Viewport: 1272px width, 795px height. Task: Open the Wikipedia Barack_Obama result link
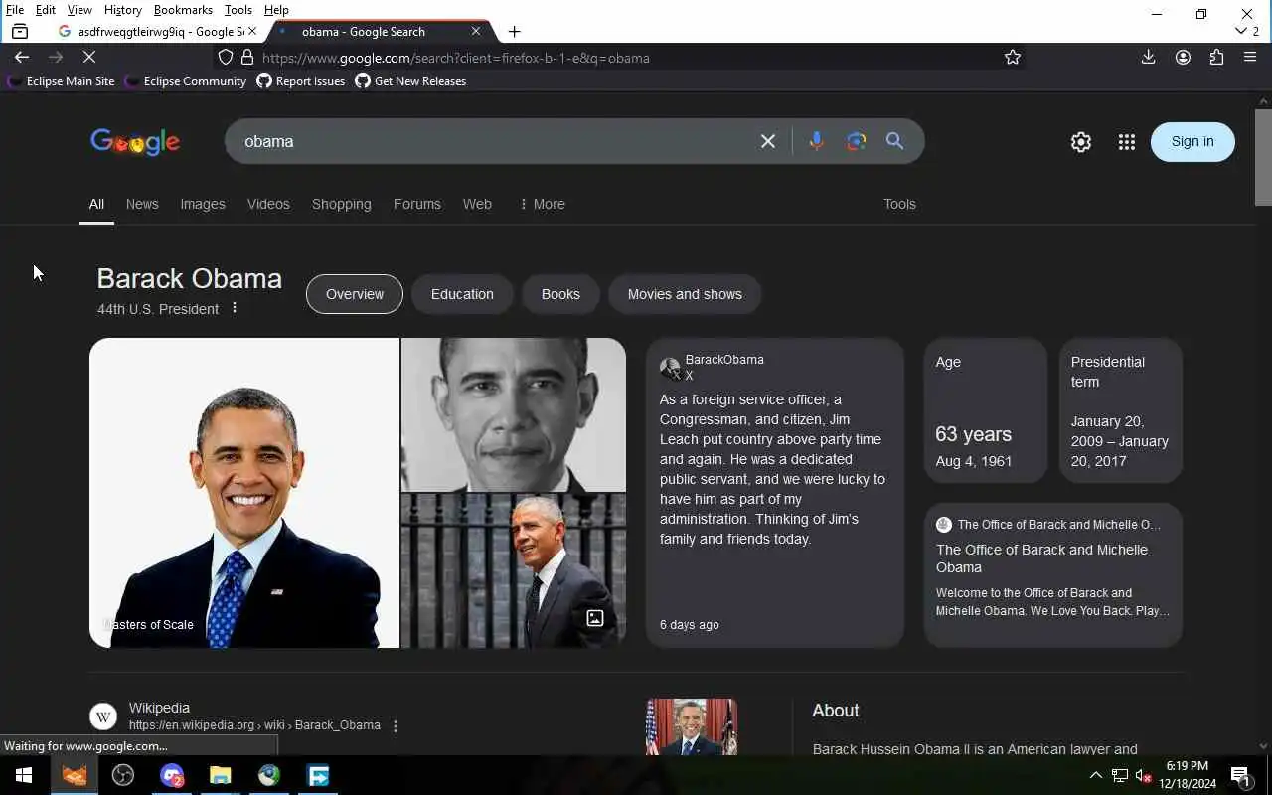pos(253,725)
